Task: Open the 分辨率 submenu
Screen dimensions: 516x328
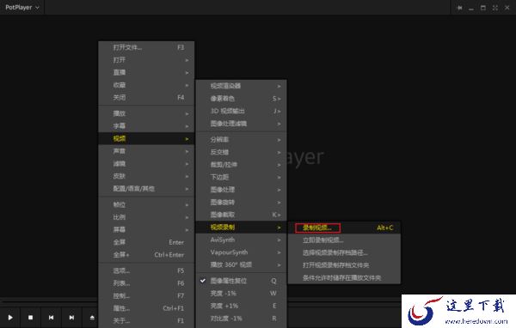Action: [x=241, y=139]
